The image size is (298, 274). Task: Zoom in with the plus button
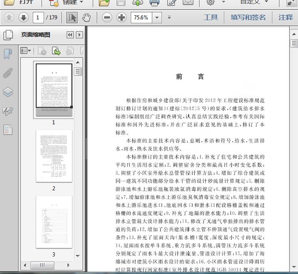122,18
